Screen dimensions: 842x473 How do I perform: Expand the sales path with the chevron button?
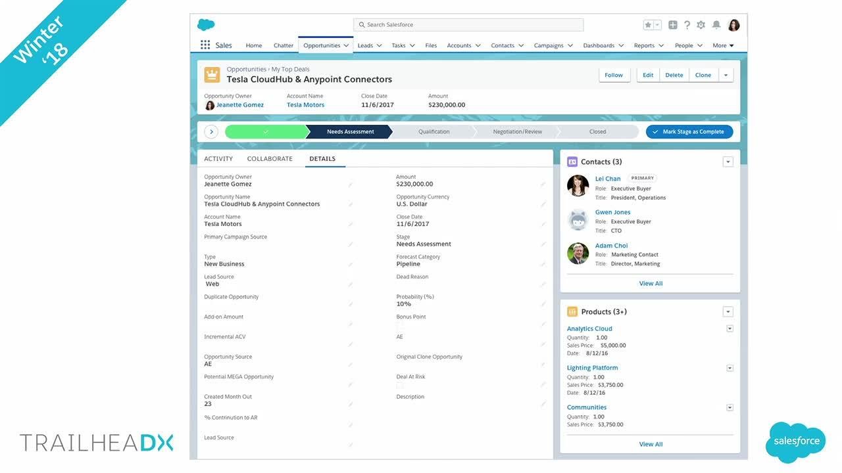[x=211, y=131]
